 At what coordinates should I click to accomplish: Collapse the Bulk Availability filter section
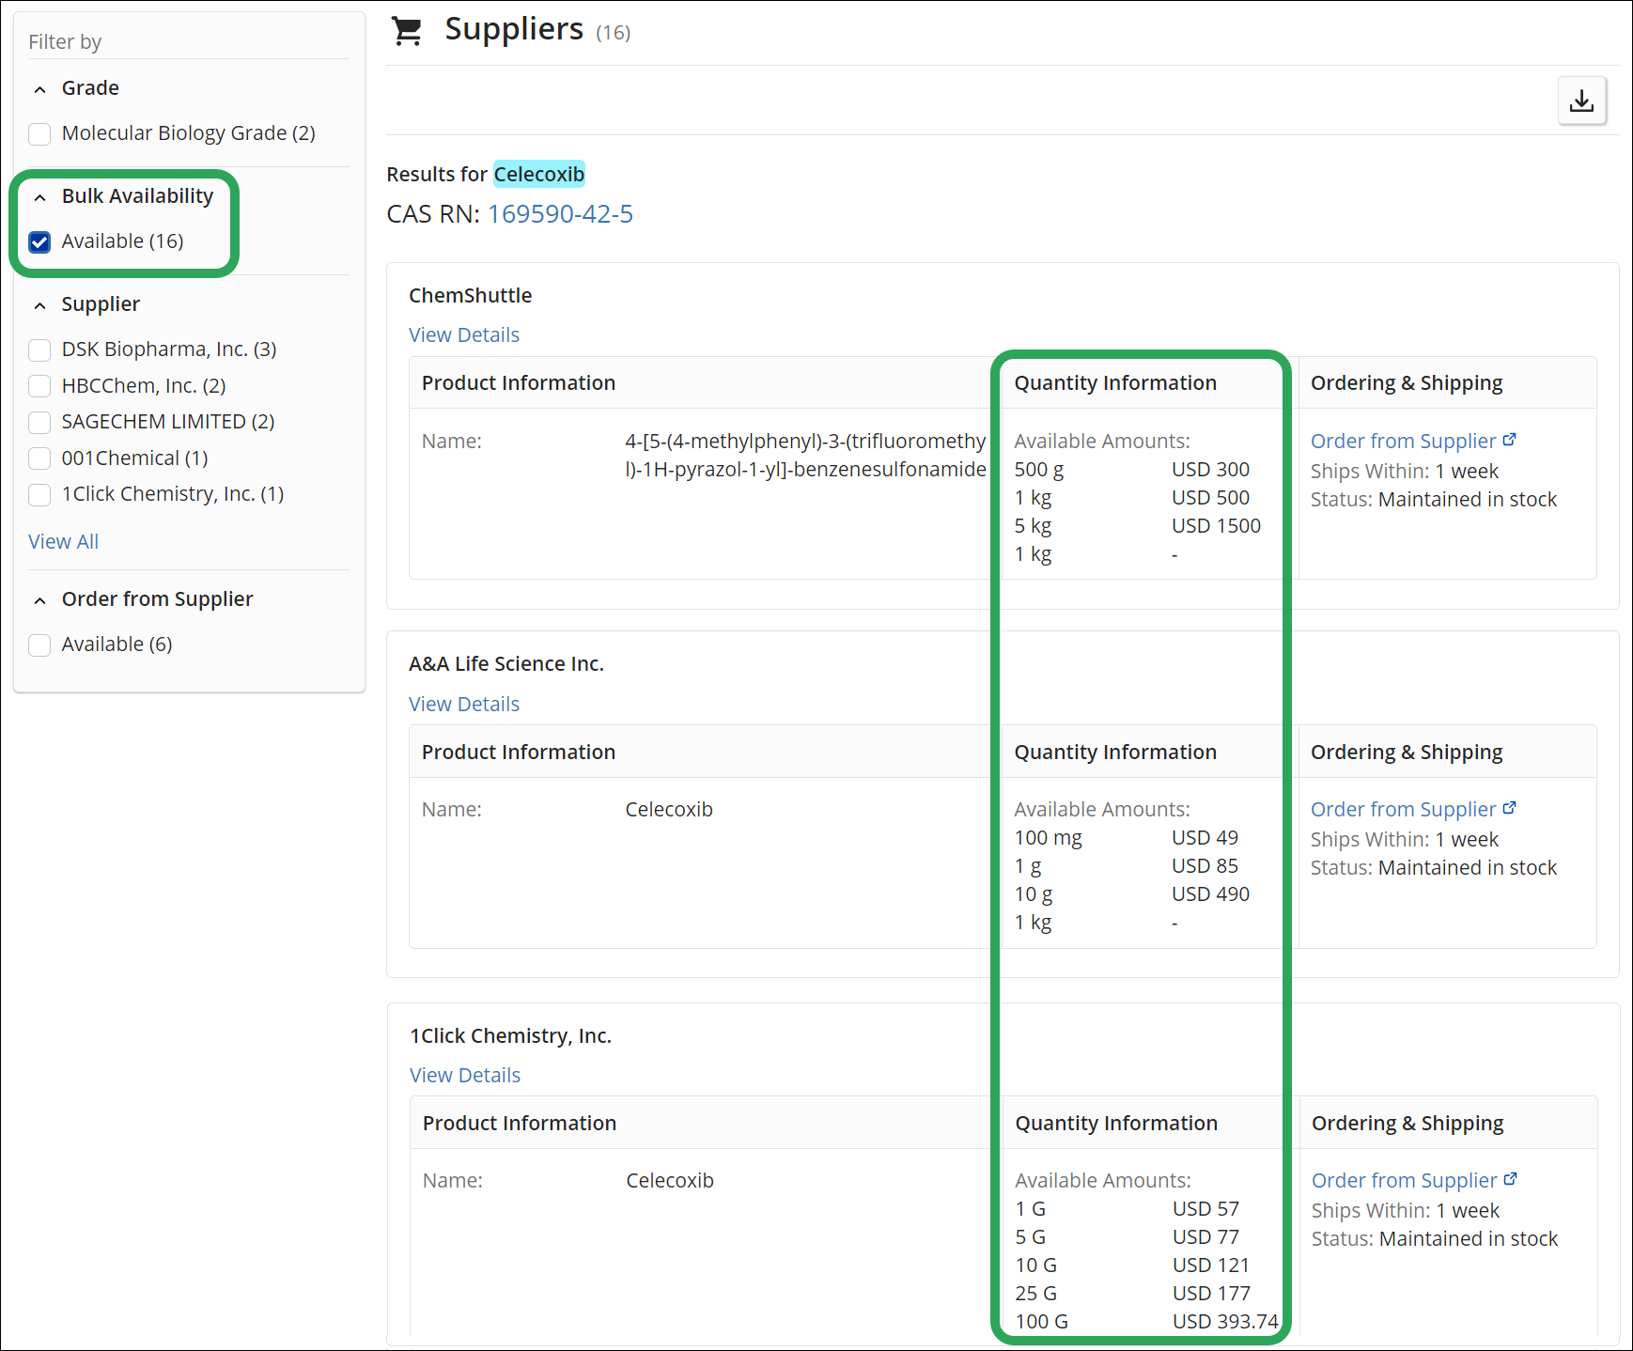coord(39,197)
